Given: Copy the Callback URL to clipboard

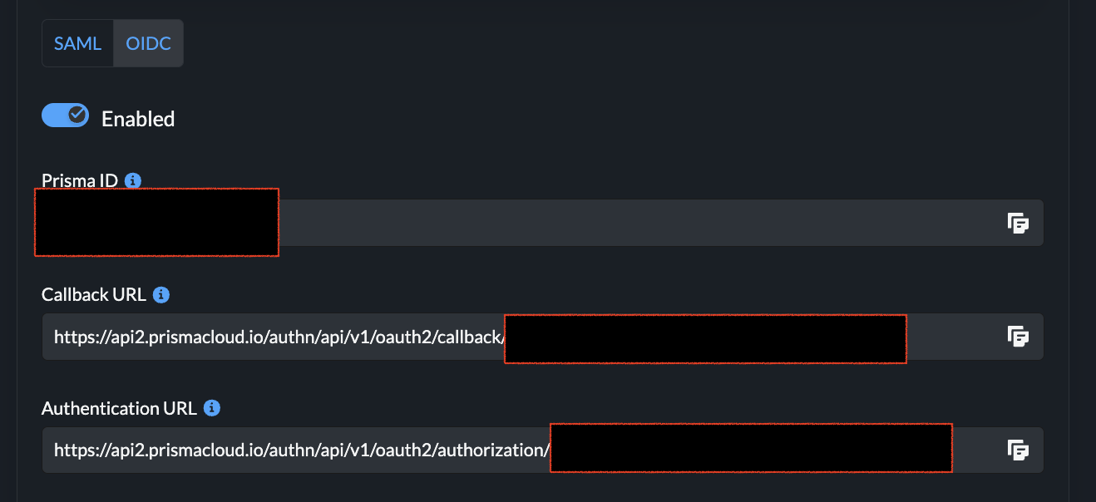Looking at the screenshot, I should coord(1018,337).
